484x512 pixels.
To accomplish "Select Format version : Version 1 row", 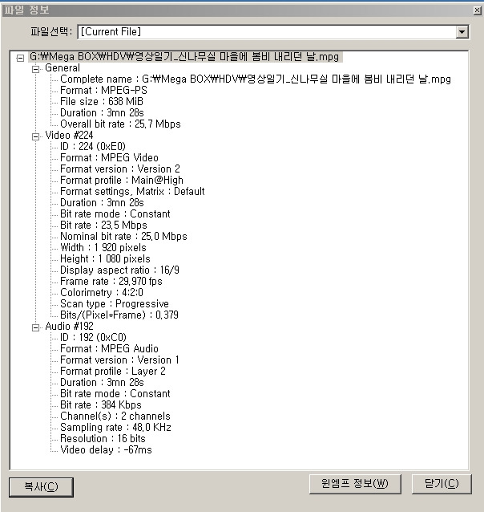I will [x=119, y=360].
